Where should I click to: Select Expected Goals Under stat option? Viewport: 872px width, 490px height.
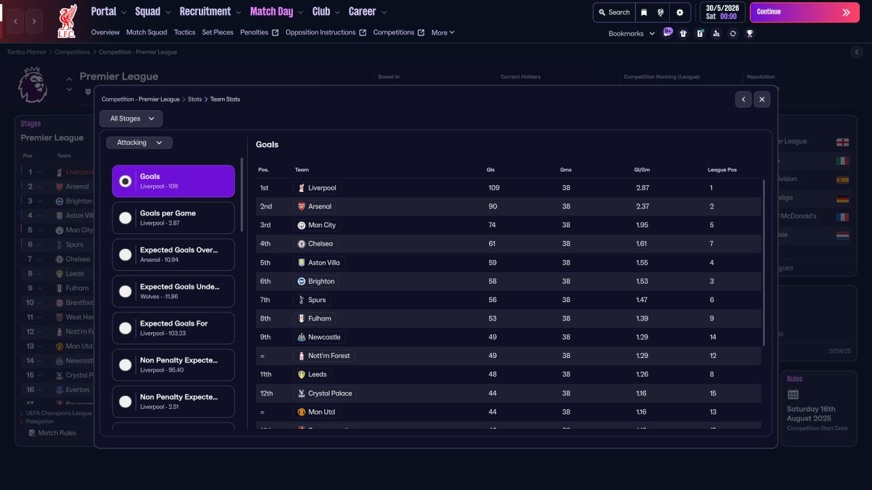[x=174, y=291]
